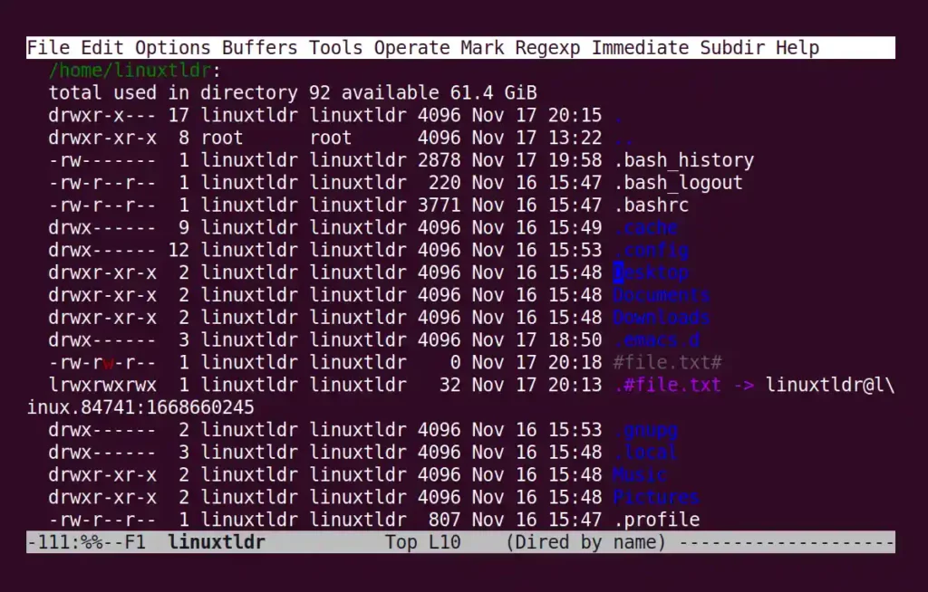
Task: Click the linuxtldr buffer name in mode line
Action: tap(217, 541)
